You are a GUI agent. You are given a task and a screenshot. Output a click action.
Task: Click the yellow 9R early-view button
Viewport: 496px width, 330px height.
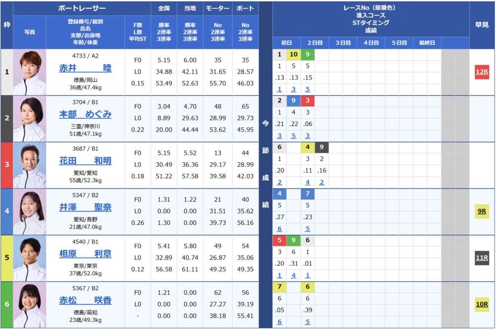(482, 211)
